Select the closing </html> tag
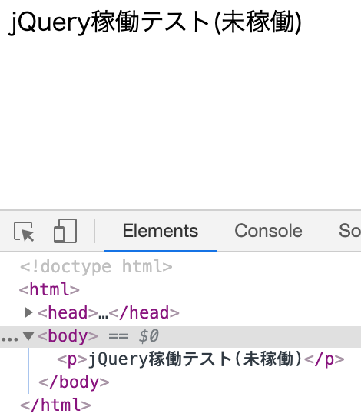Image resolution: width=361 pixels, height=417 pixels. tap(55, 405)
